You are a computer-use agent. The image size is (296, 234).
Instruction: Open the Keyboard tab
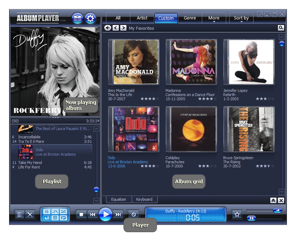pos(144,199)
